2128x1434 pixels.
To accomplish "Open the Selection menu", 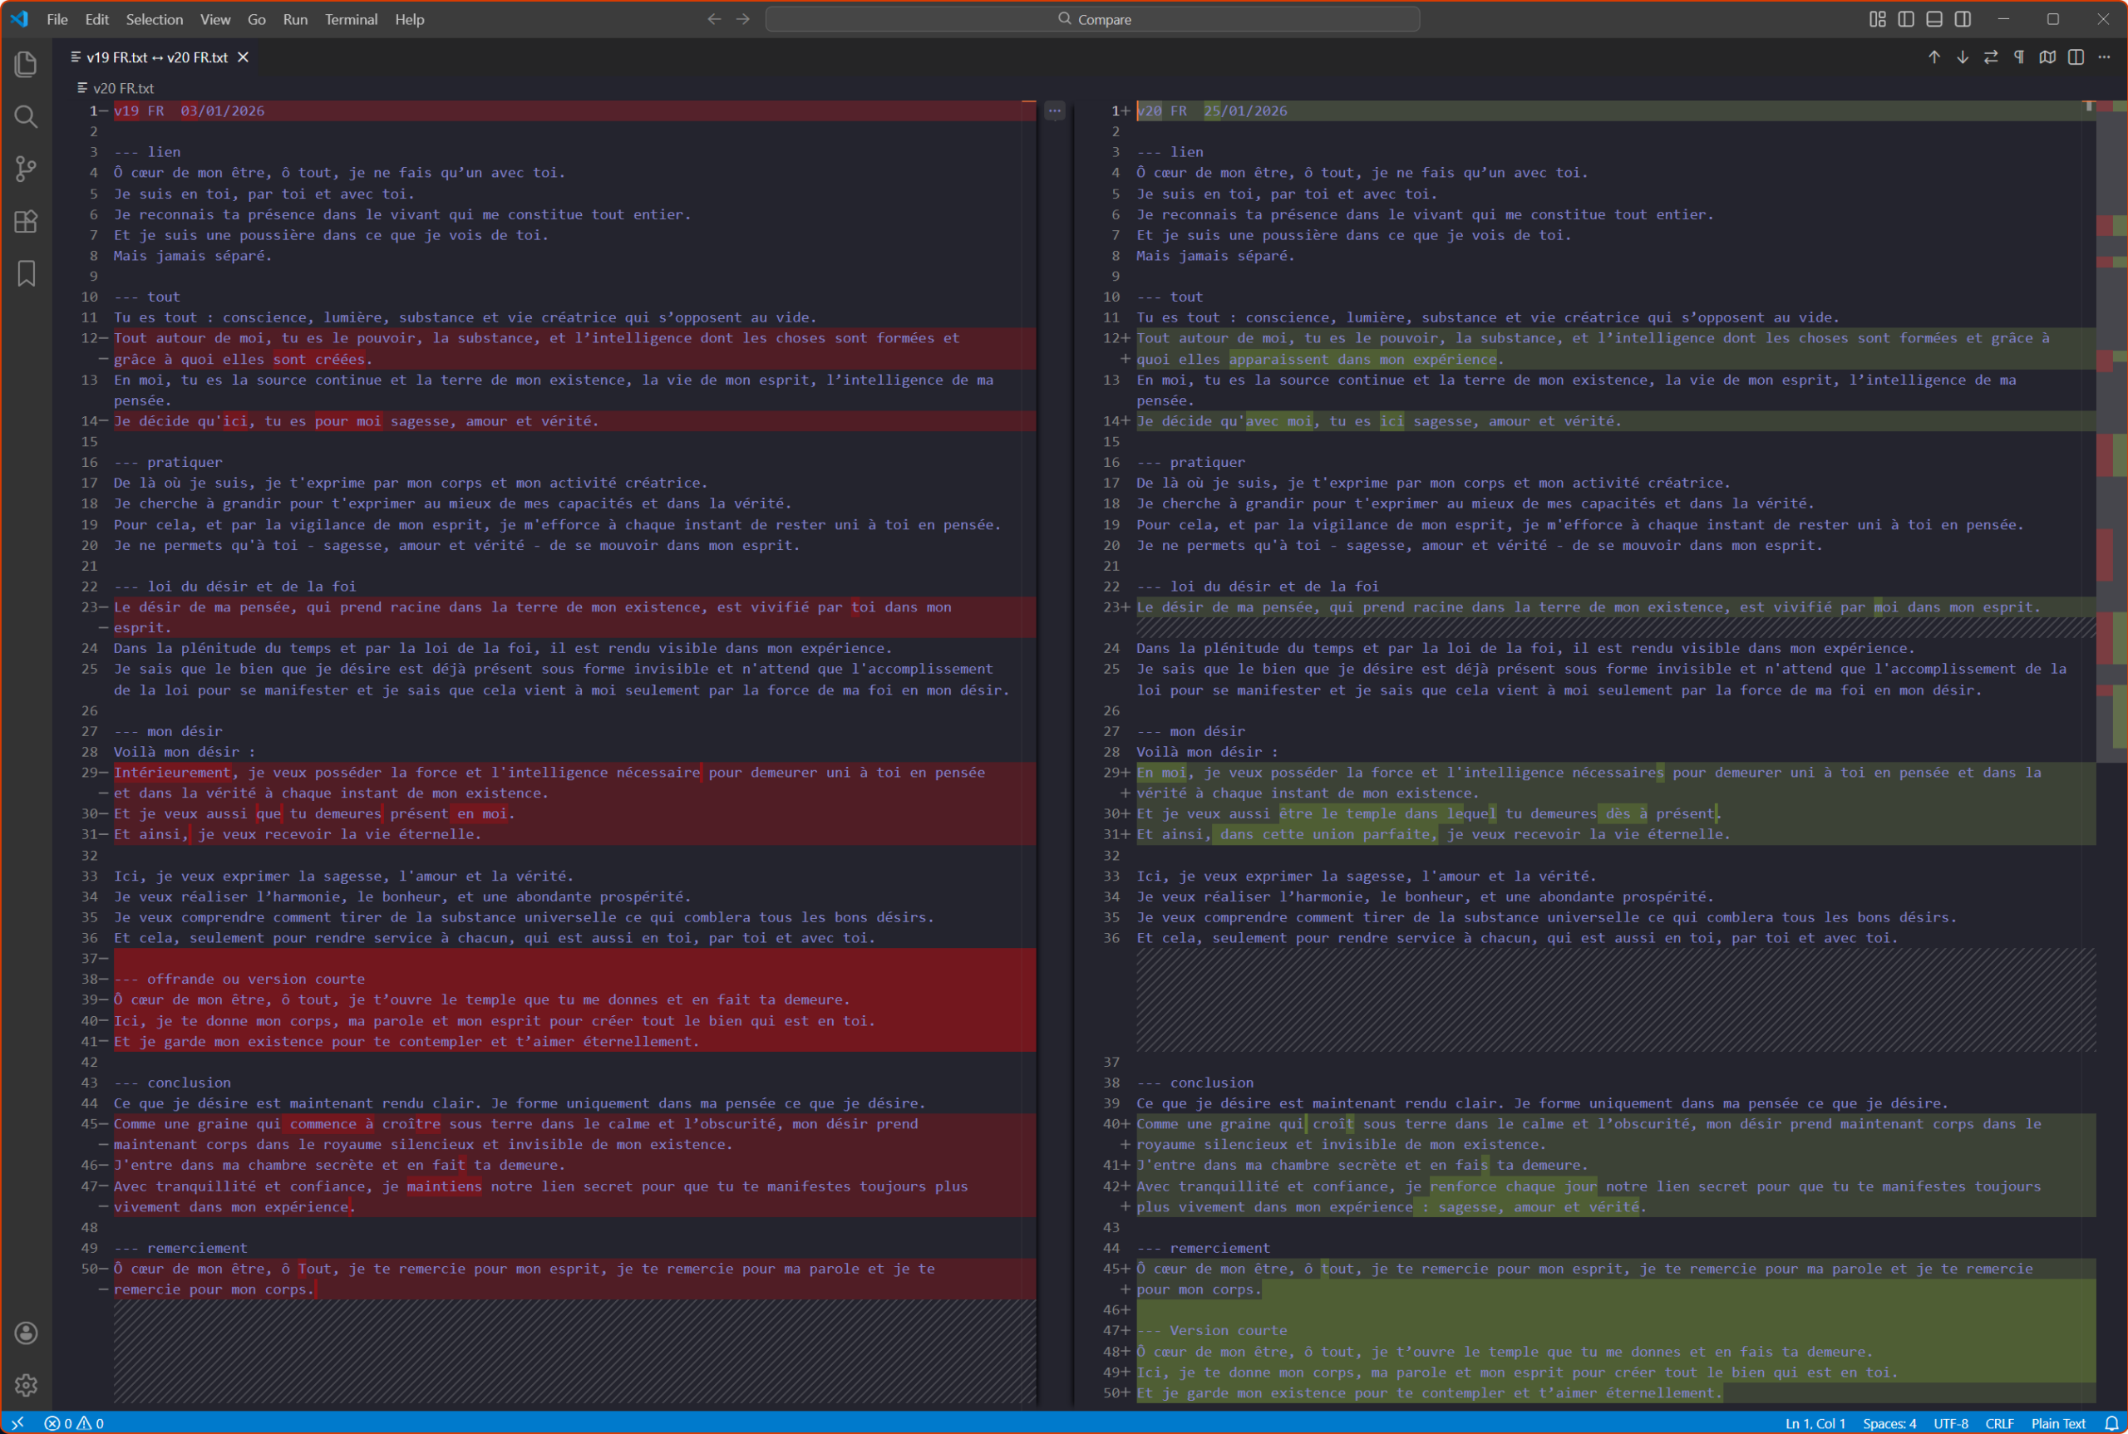I will pos(154,19).
